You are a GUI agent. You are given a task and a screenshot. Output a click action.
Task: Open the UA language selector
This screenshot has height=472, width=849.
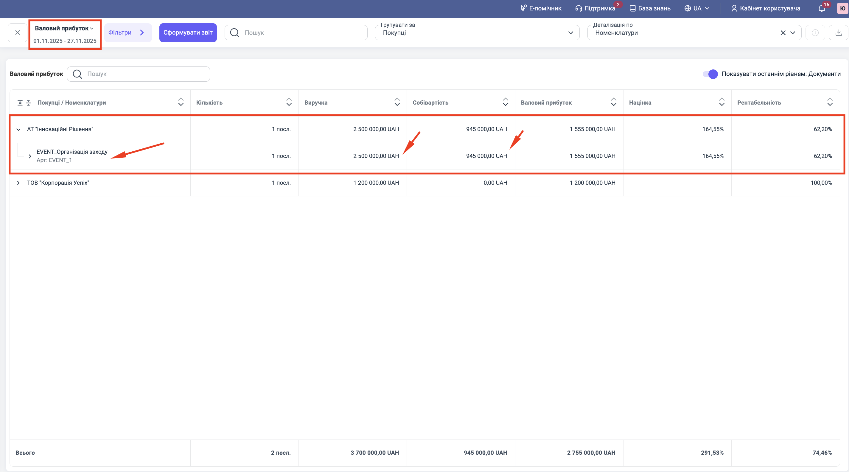[697, 9]
